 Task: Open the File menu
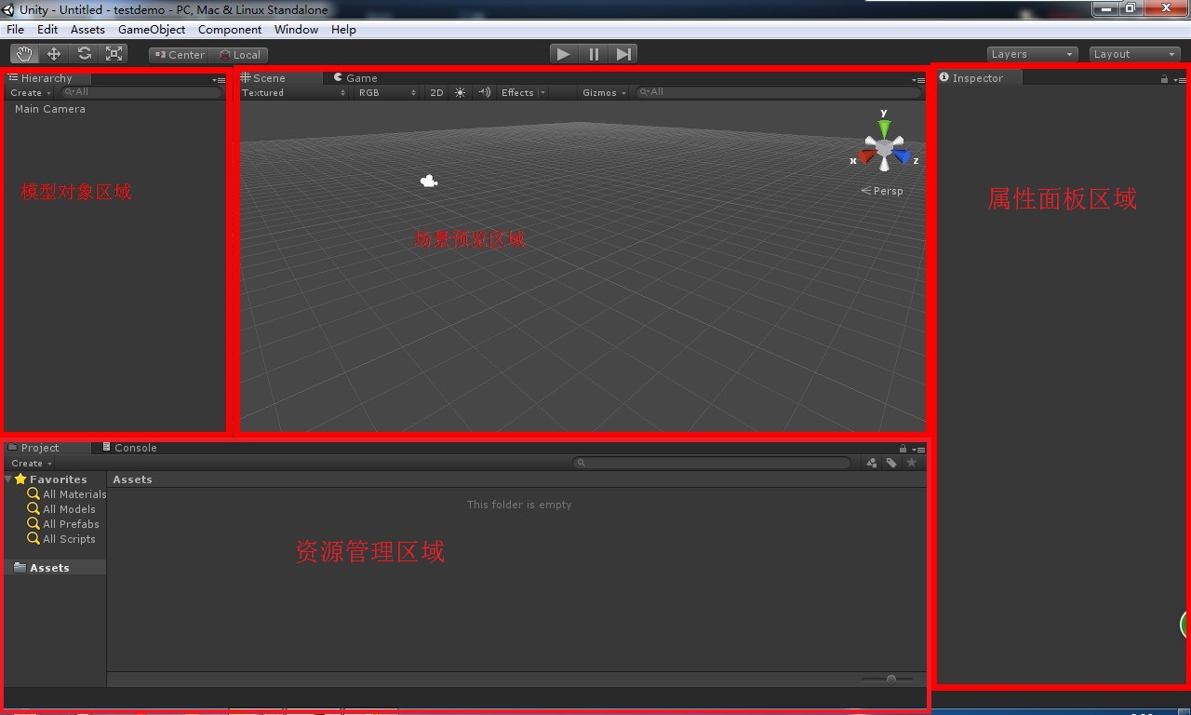point(16,30)
